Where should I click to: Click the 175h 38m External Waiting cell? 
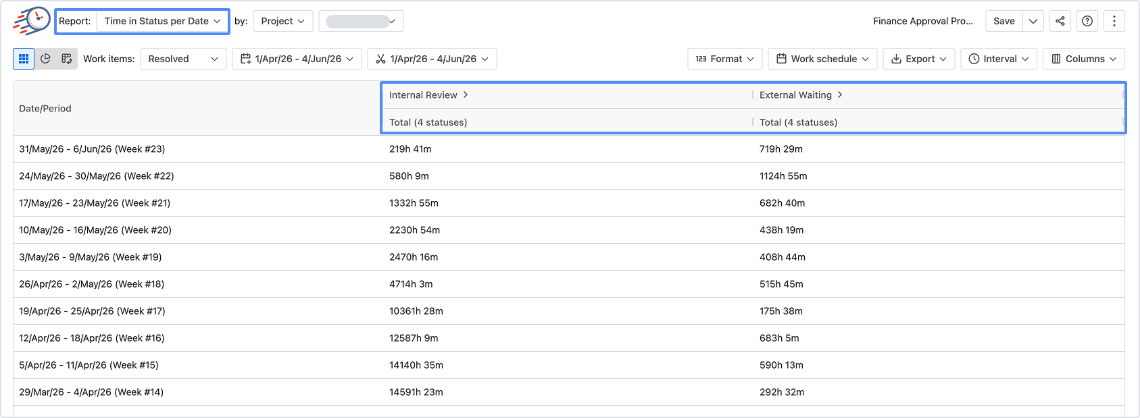coord(781,311)
